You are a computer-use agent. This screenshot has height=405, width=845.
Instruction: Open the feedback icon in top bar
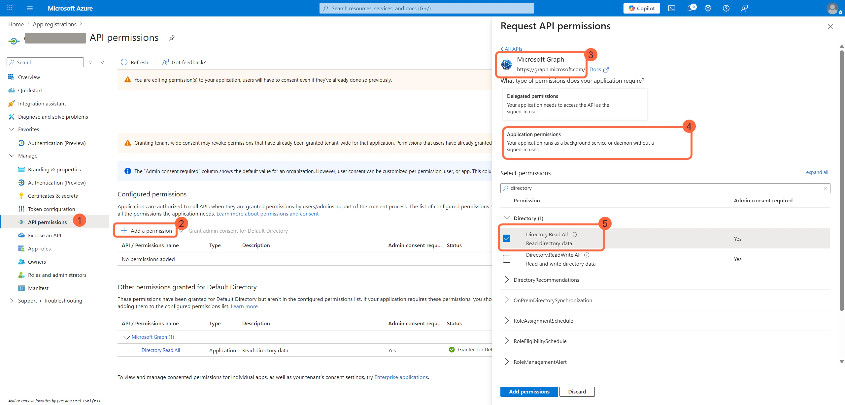pos(744,8)
